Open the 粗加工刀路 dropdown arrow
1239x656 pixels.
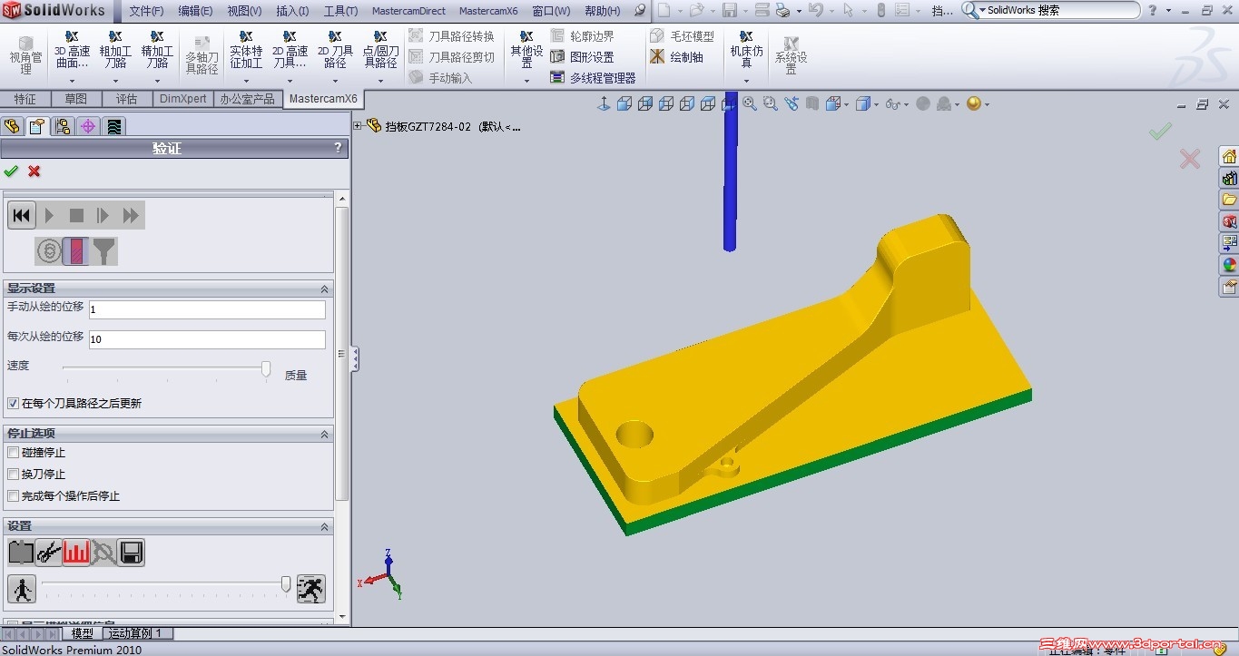click(115, 81)
